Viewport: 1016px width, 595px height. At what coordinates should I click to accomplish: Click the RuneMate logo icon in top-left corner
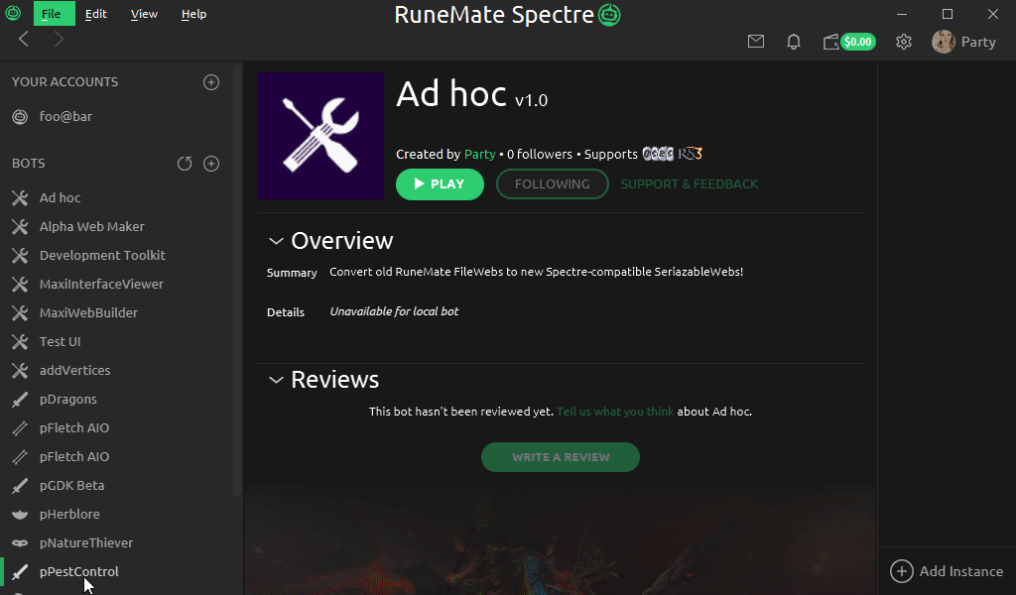(x=13, y=13)
